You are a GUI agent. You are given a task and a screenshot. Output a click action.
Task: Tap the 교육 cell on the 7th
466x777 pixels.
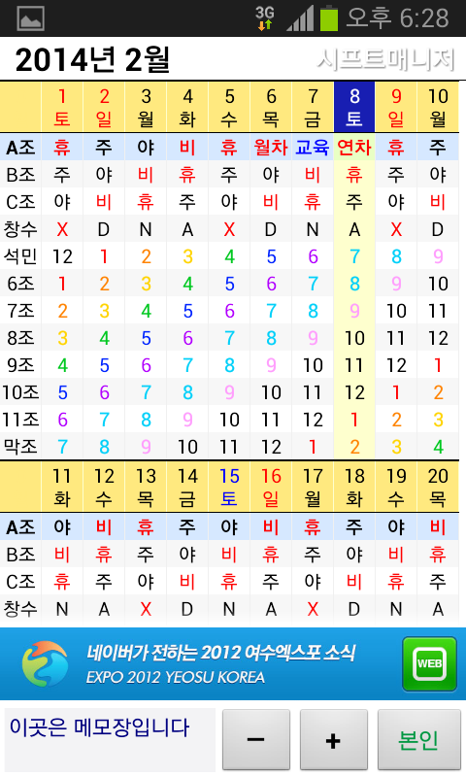pyautogui.click(x=313, y=148)
